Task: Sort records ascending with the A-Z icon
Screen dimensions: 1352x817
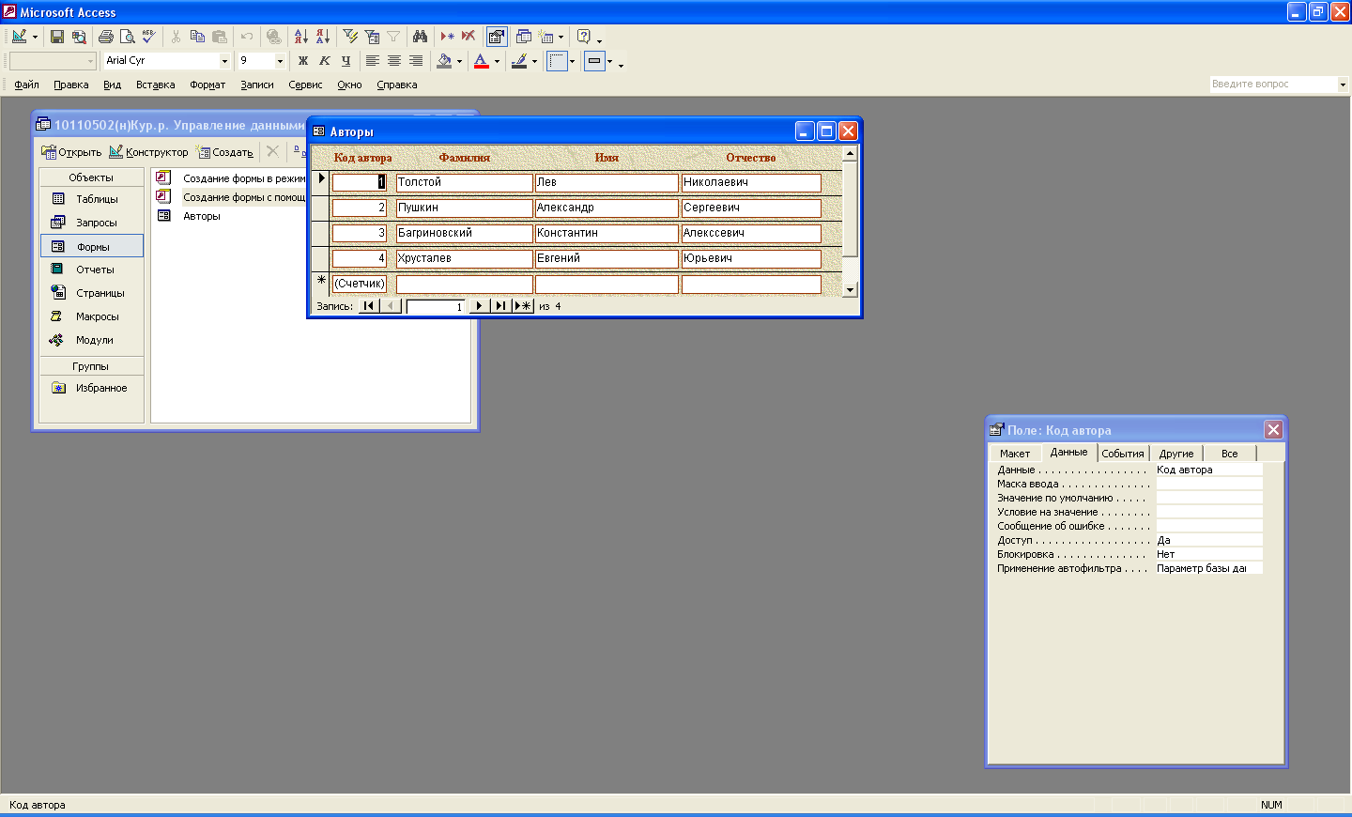Action: point(300,37)
